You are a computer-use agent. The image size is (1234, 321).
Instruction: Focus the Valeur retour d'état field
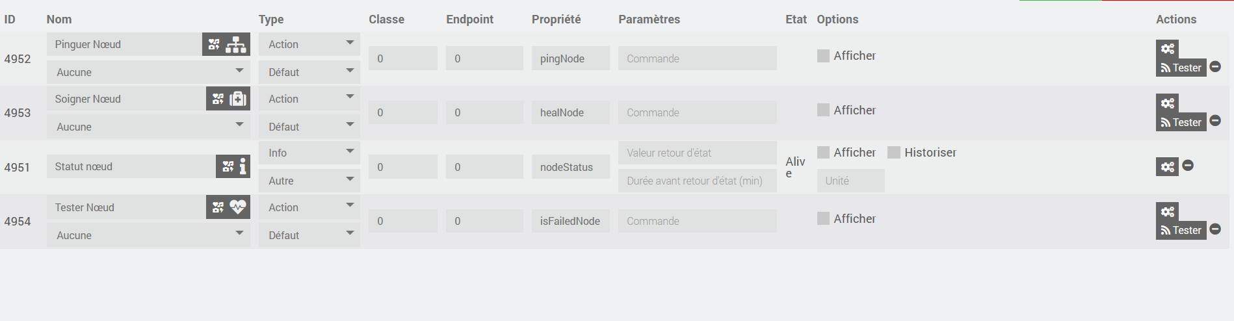(x=697, y=153)
